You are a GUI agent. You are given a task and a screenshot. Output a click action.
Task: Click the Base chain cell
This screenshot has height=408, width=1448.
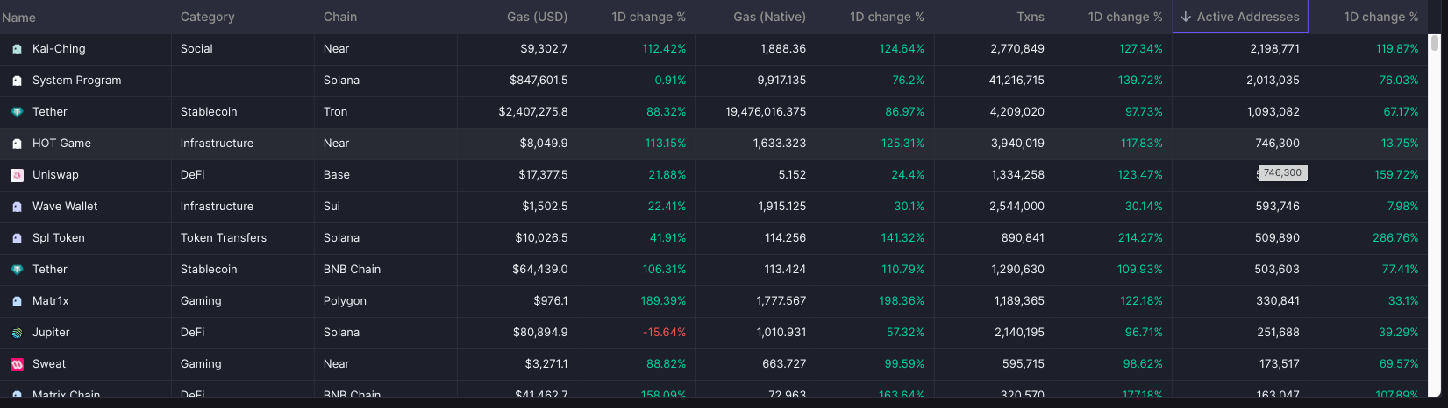pyautogui.click(x=337, y=175)
